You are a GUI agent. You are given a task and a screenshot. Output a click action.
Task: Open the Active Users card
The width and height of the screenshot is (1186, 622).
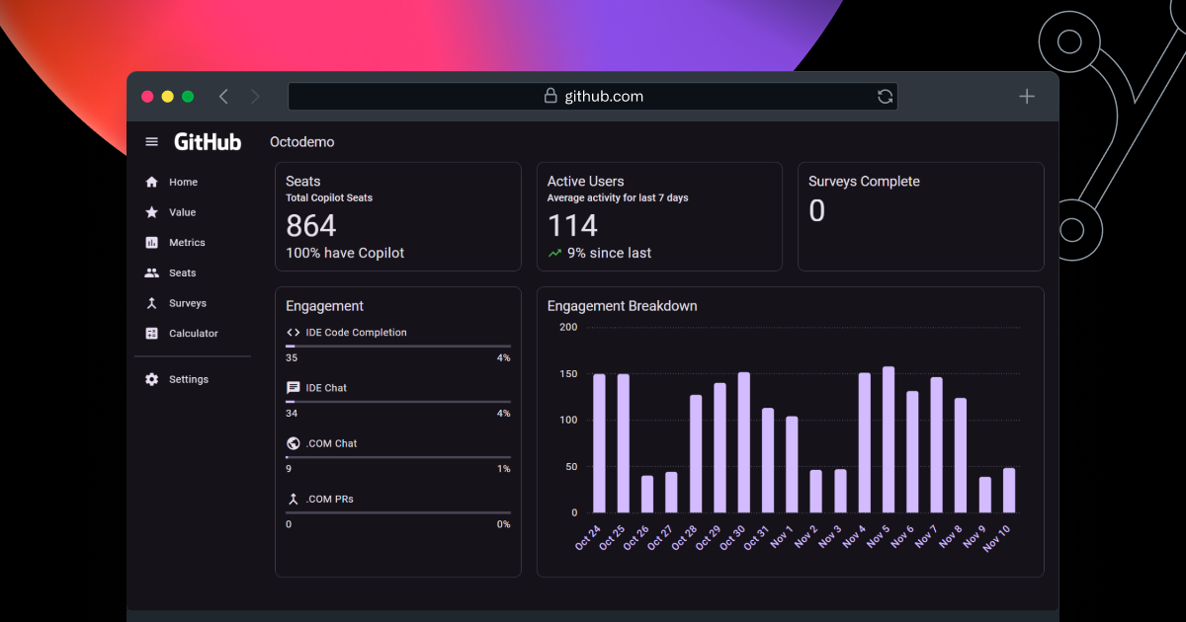(x=659, y=216)
